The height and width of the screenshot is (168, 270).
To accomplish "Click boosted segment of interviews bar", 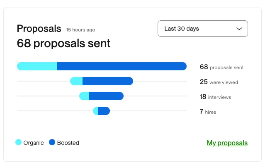I will [x=106, y=96].
